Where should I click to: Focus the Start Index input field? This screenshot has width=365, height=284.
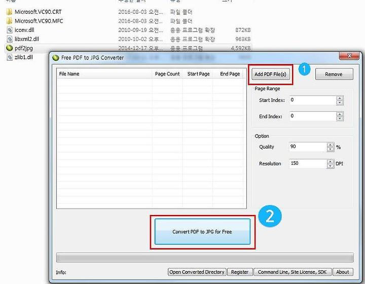click(x=313, y=100)
